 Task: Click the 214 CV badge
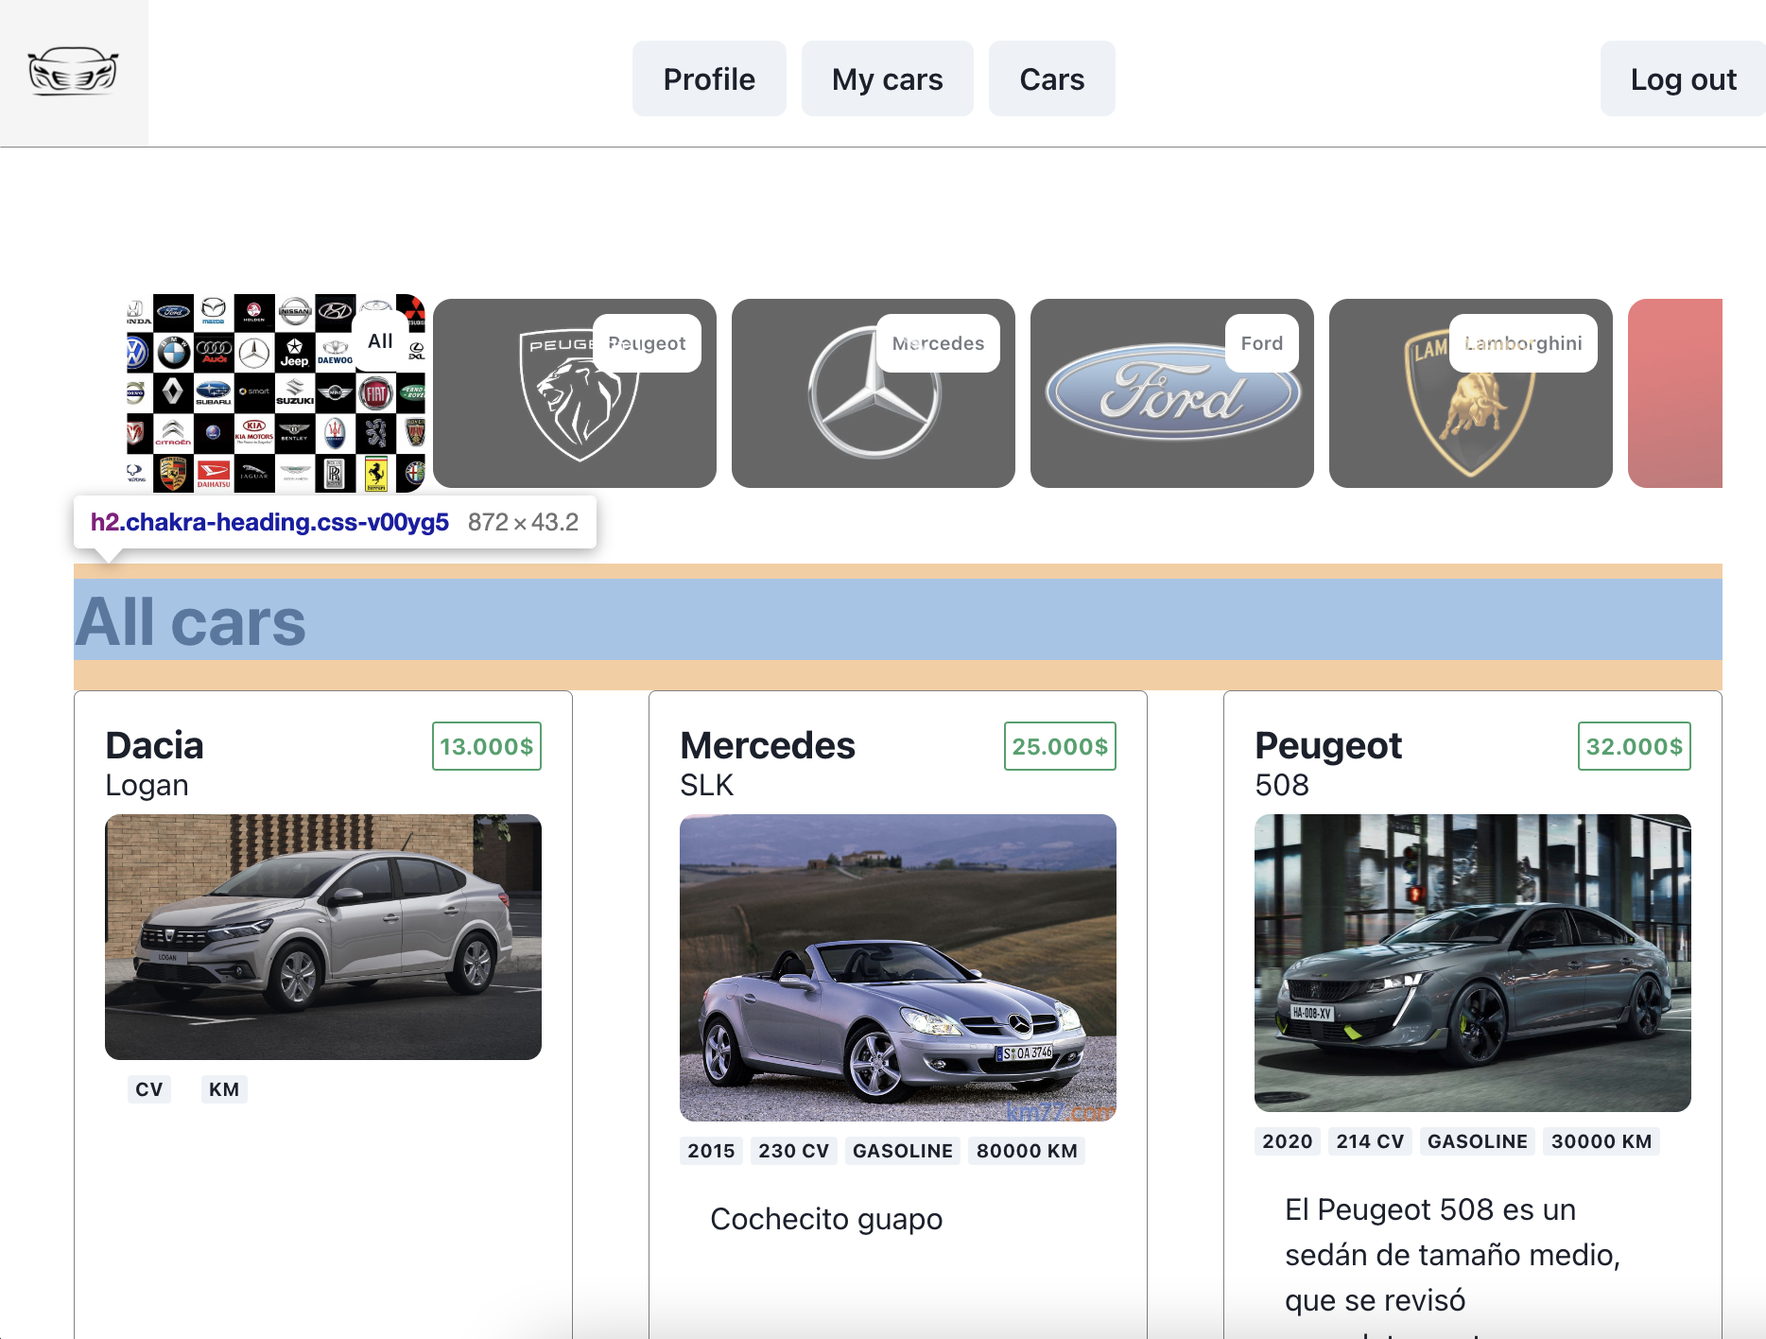1370,1141
